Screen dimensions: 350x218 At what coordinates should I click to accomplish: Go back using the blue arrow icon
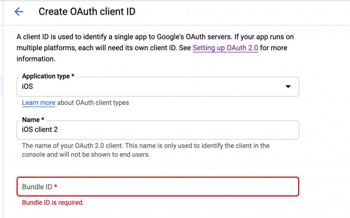[x=19, y=12]
